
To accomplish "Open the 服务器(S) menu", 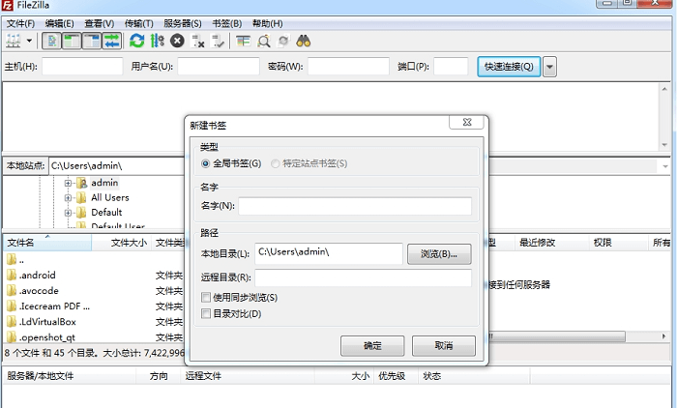I will tap(183, 23).
